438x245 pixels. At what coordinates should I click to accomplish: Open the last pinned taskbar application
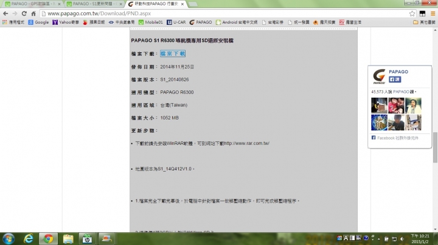(106, 239)
